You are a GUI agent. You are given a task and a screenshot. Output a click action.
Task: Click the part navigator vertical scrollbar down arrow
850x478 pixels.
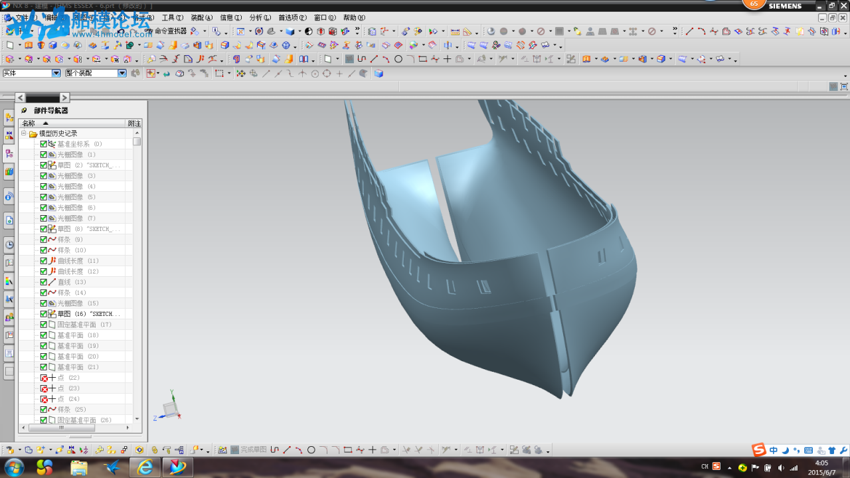pyautogui.click(x=137, y=419)
